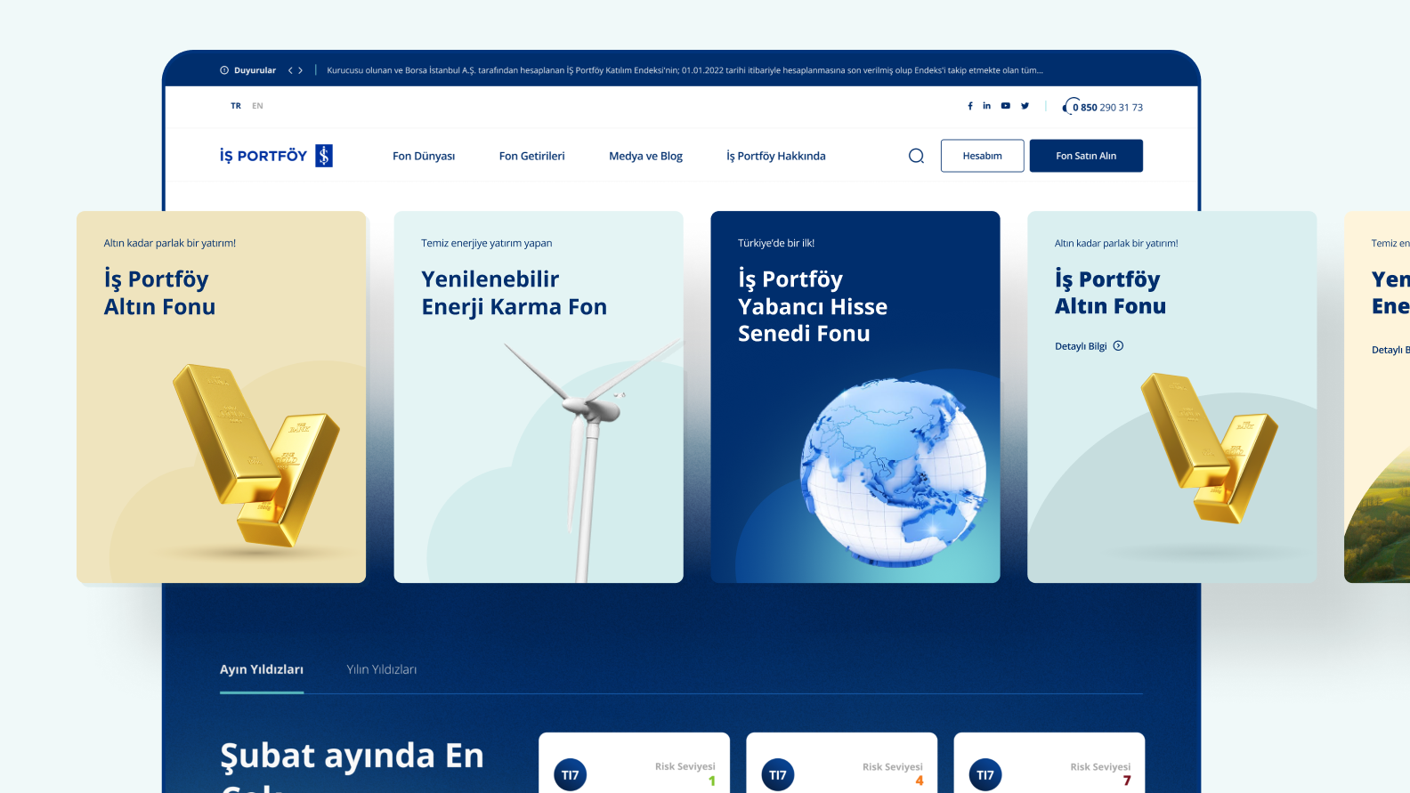
Task: Open the TI7 fund card with risk level 4
Action: coord(841,763)
